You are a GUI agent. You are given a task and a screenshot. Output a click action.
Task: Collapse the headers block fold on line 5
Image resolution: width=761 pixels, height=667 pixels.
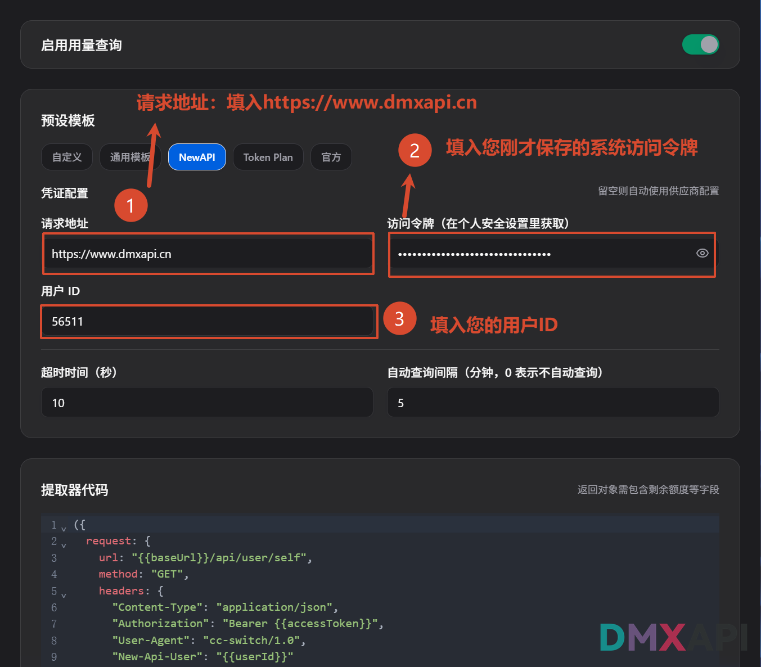pos(64,595)
